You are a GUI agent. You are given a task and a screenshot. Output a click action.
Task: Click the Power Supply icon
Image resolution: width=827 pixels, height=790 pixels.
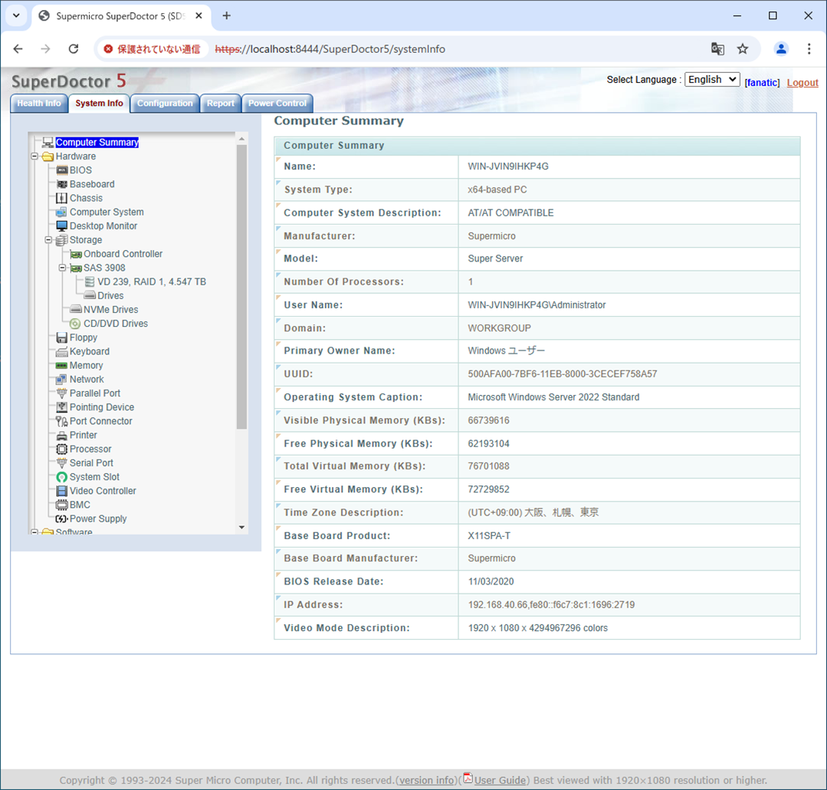pos(62,518)
